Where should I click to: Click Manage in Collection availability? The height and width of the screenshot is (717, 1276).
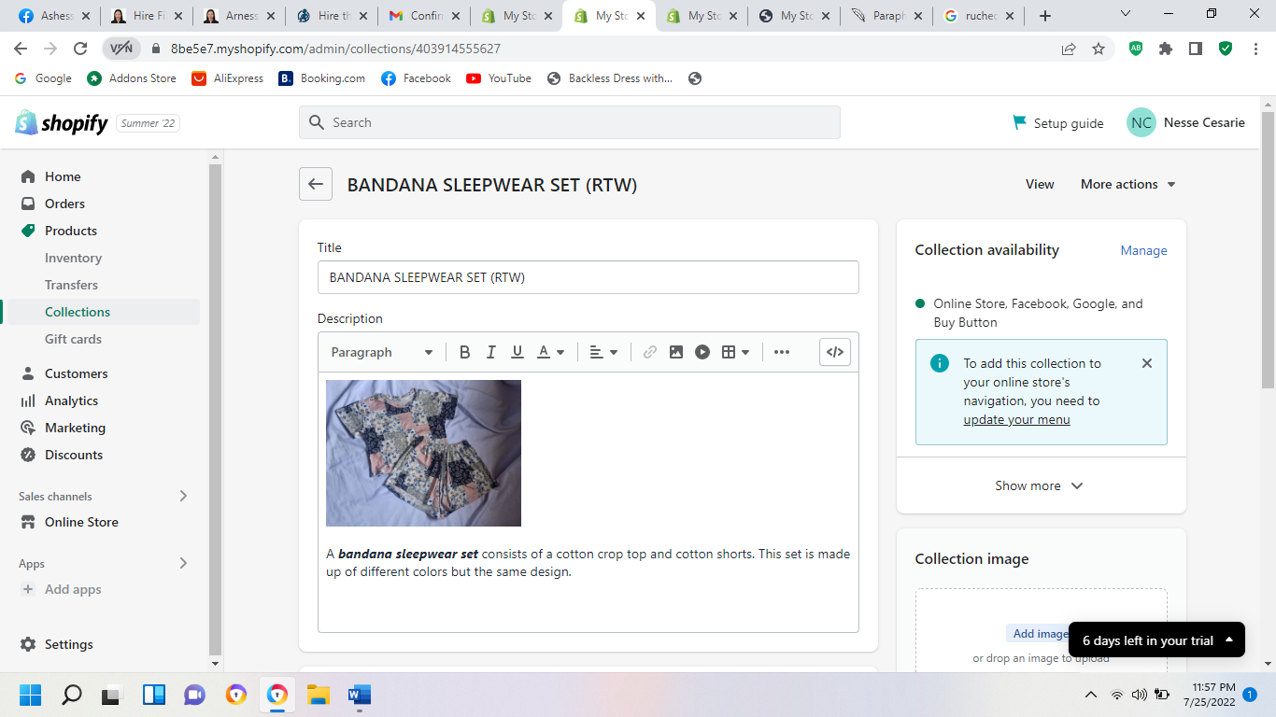[1143, 250]
